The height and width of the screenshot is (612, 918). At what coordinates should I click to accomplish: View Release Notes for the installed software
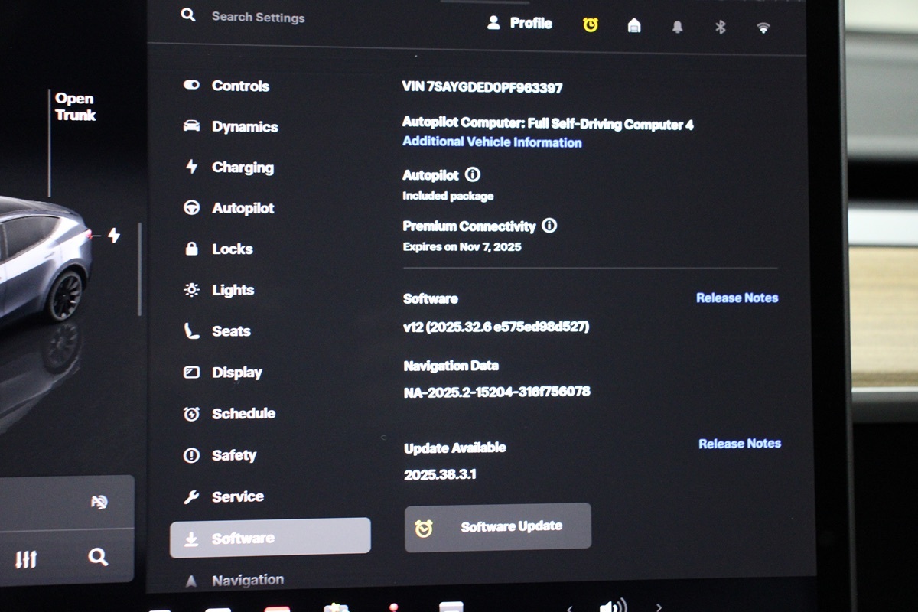[737, 298]
